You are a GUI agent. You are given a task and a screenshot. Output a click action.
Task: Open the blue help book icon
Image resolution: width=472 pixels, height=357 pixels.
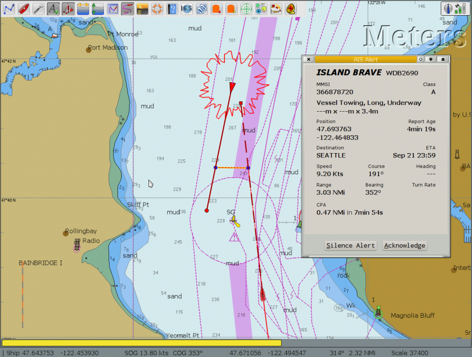click(x=171, y=8)
